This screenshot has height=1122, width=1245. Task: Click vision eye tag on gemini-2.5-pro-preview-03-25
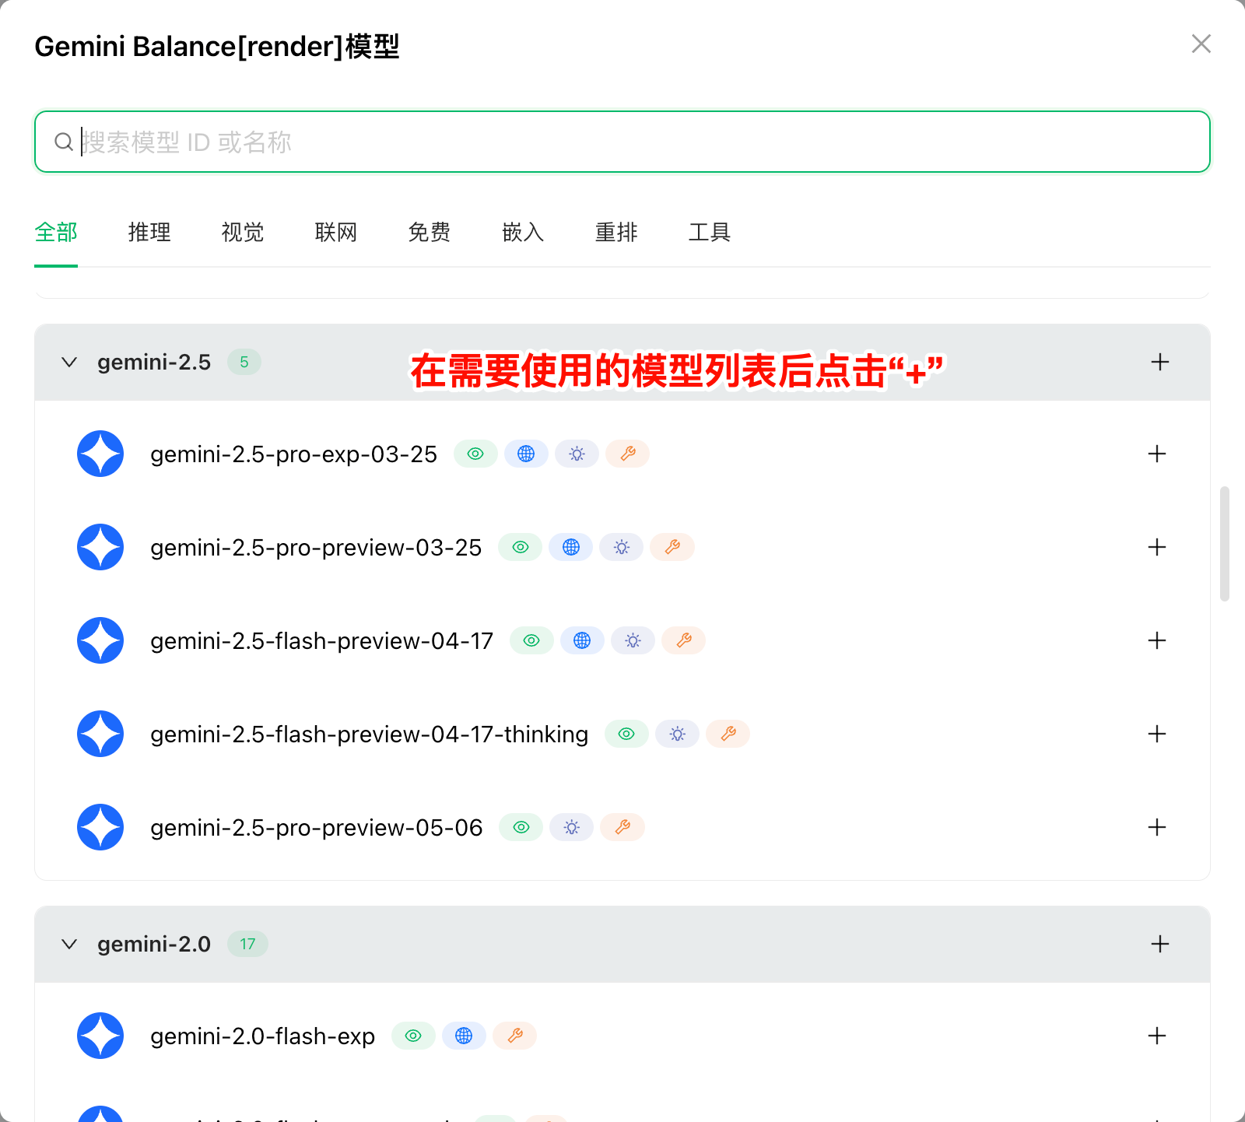tap(521, 547)
